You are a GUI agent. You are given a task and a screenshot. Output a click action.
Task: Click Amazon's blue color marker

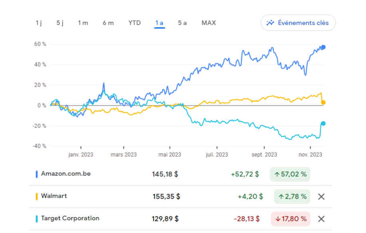pyautogui.click(x=37, y=174)
